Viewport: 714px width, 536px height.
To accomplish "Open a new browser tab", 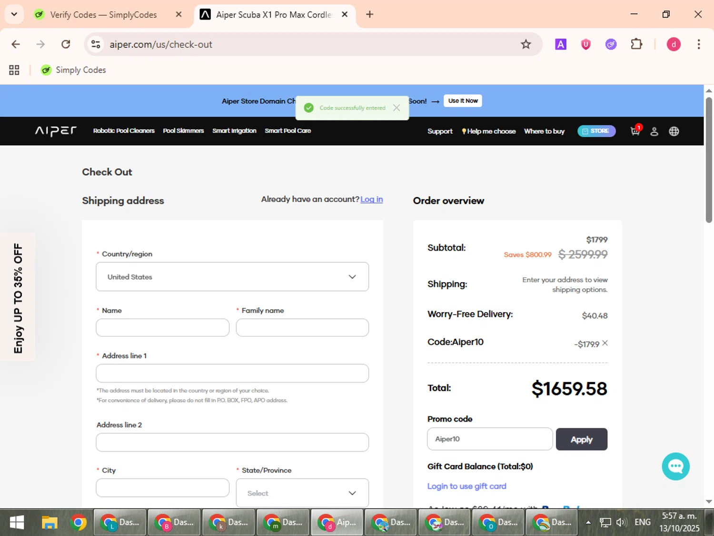I will click(x=369, y=14).
